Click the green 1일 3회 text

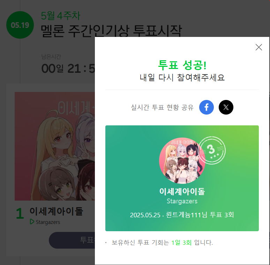(181, 242)
